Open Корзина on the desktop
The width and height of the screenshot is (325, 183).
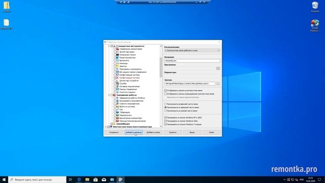point(315,7)
